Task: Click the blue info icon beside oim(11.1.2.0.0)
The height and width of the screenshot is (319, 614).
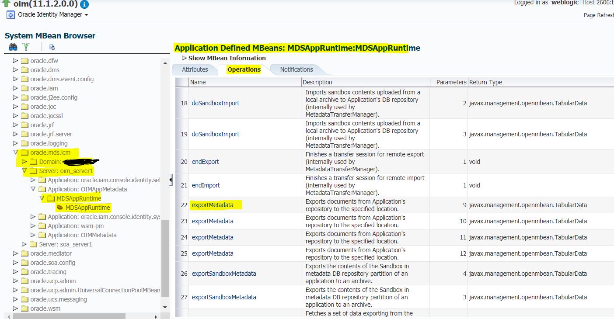Action: pos(84,4)
